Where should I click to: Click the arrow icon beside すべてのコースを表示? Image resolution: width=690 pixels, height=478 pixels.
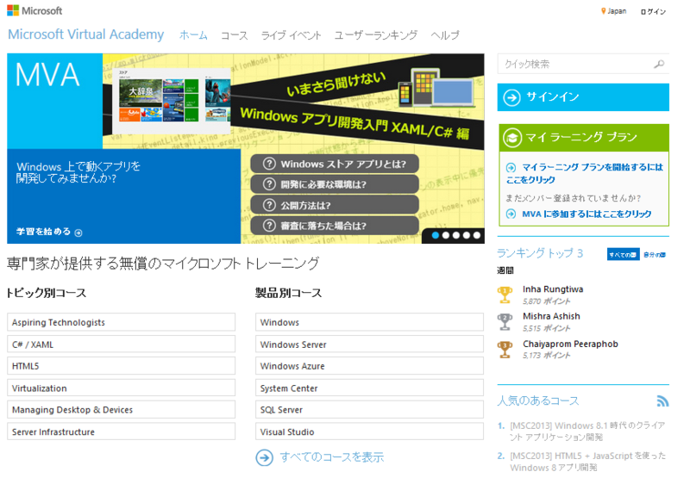coord(265,457)
